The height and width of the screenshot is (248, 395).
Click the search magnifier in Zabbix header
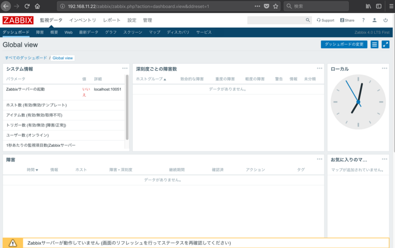308,20
